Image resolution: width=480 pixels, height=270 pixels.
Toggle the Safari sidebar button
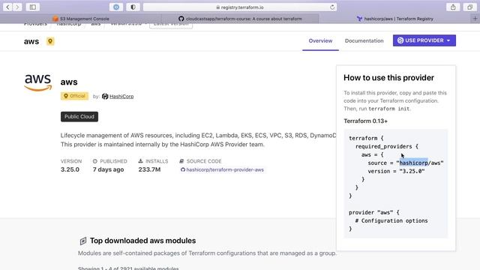coord(33,7)
